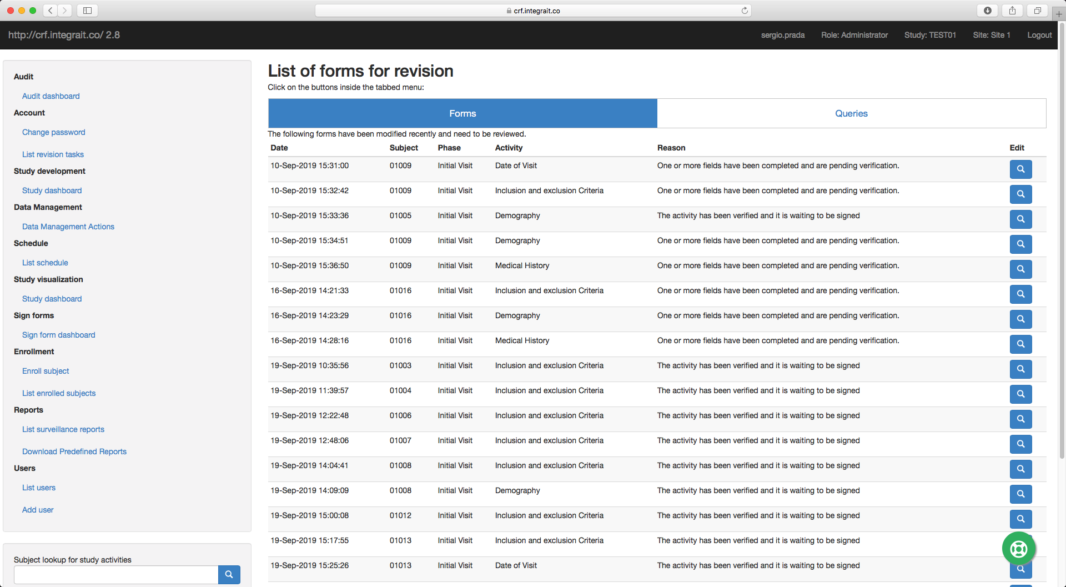Click the subject lookup text input field
Screen dimensions: 1066x587
coord(115,575)
